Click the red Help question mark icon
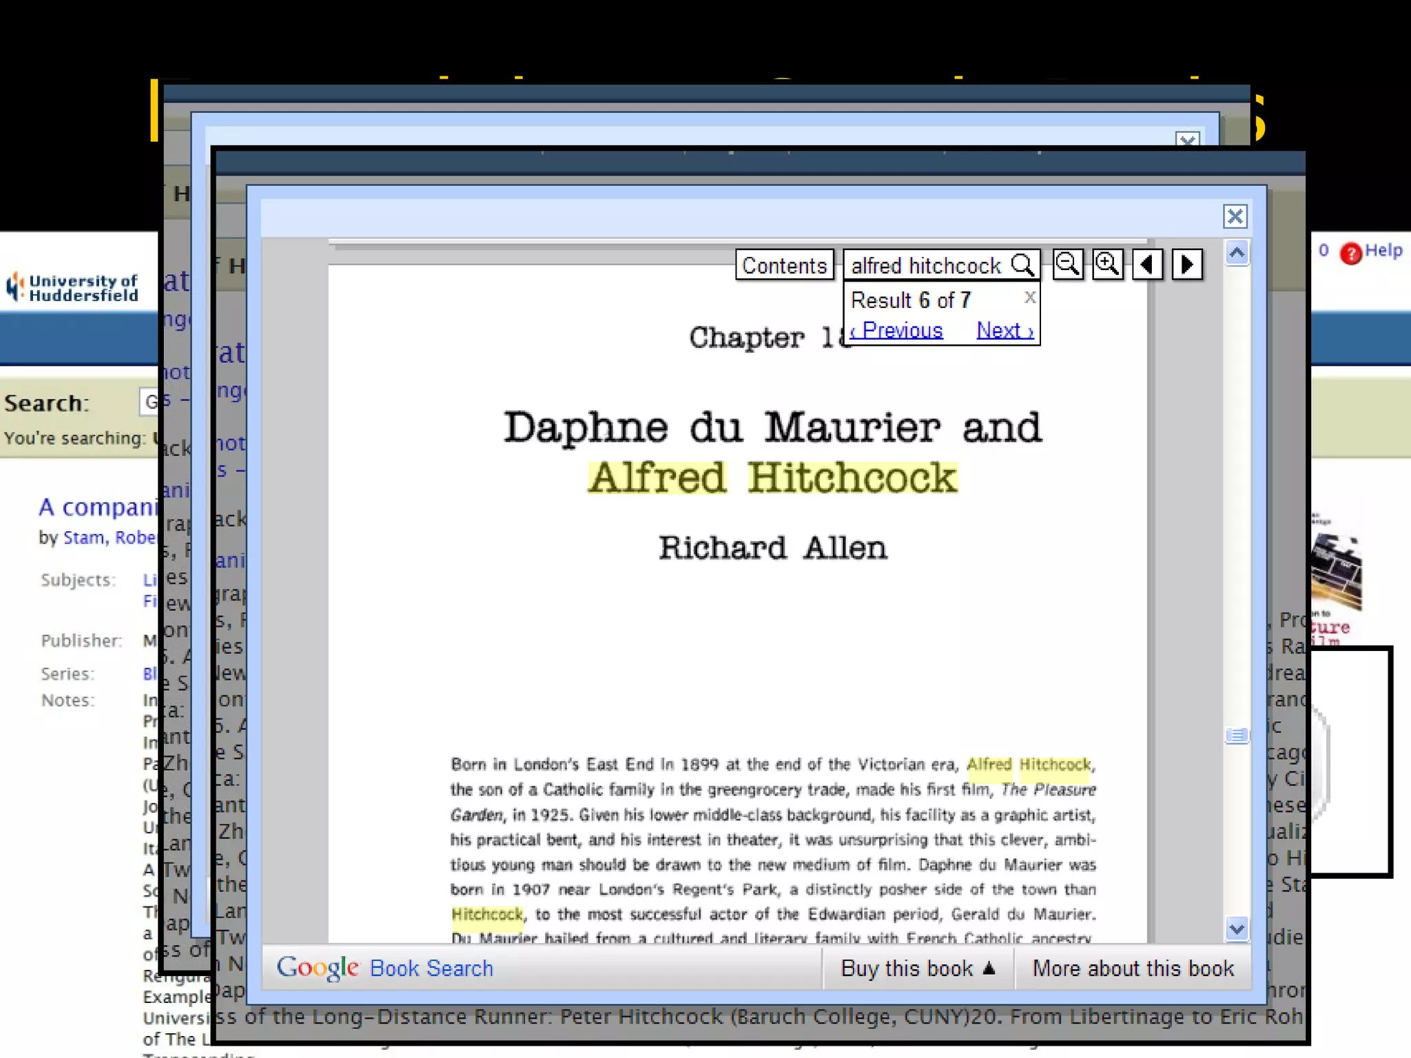The image size is (1411, 1058). pyautogui.click(x=1351, y=253)
